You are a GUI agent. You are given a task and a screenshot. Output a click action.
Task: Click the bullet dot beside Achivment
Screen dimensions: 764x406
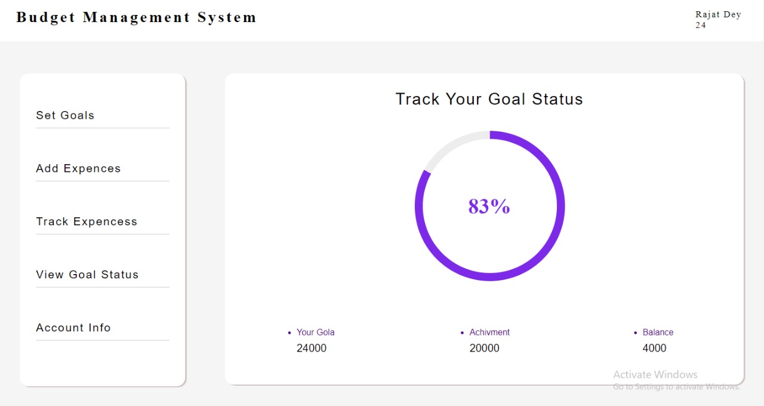463,333
